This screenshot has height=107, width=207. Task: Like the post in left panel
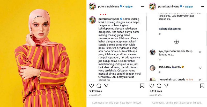coord(92,86)
